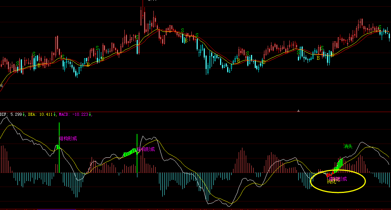Viewport: 391px width, 210px height.
Task: Click the rightmost green S marker on price chart
Action: tap(380, 27)
